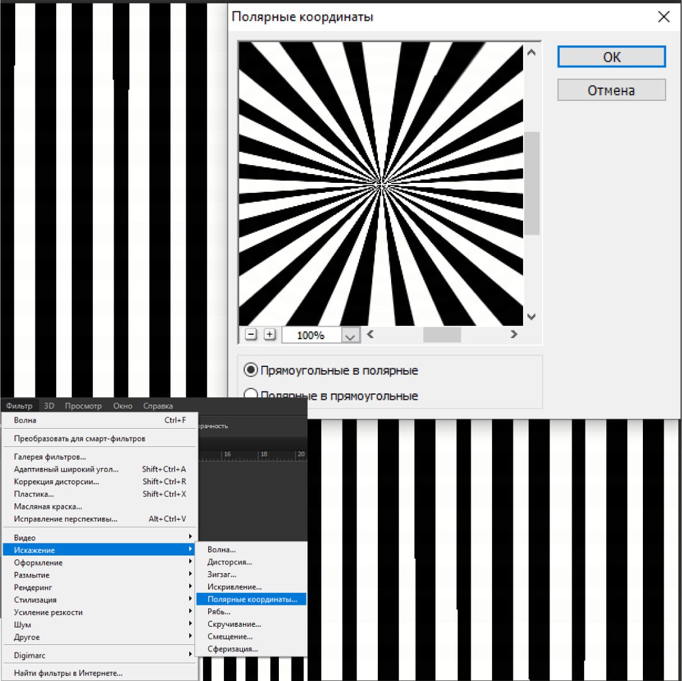Zoom out preview with minus button
Viewport: 682px width, 681px height.
coord(251,335)
